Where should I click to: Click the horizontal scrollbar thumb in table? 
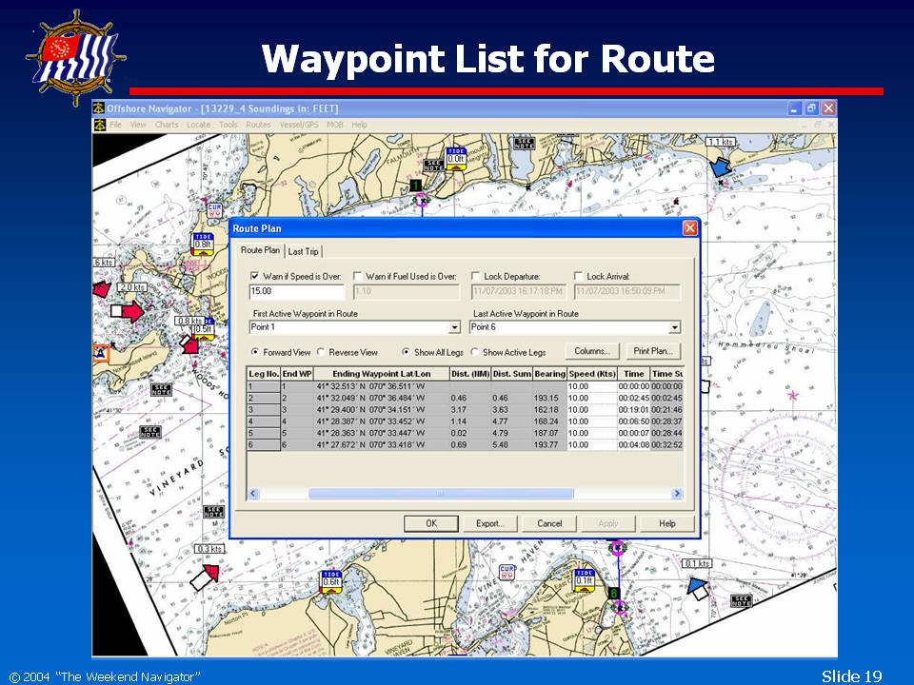click(441, 494)
